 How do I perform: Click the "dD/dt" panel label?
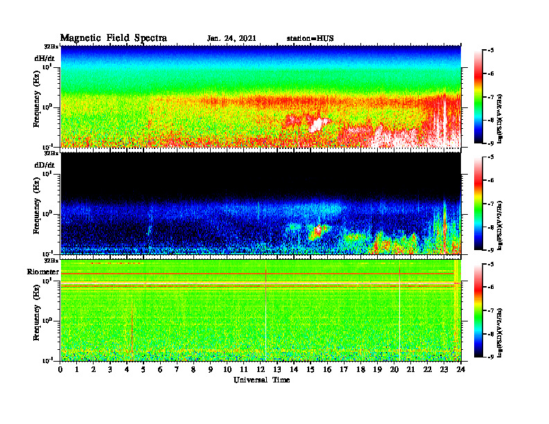click(x=44, y=165)
